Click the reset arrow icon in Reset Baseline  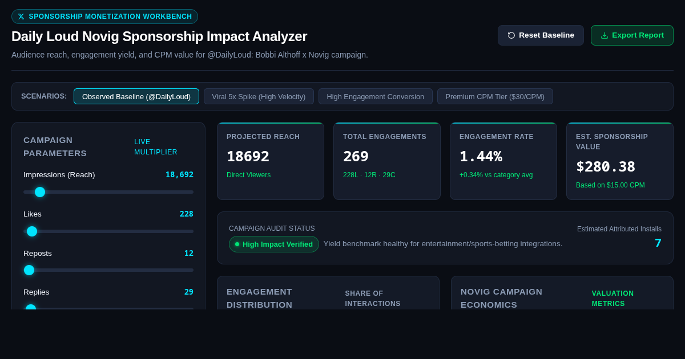[511, 35]
